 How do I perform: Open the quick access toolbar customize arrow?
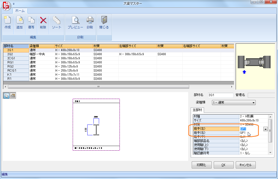tap(14, 4)
